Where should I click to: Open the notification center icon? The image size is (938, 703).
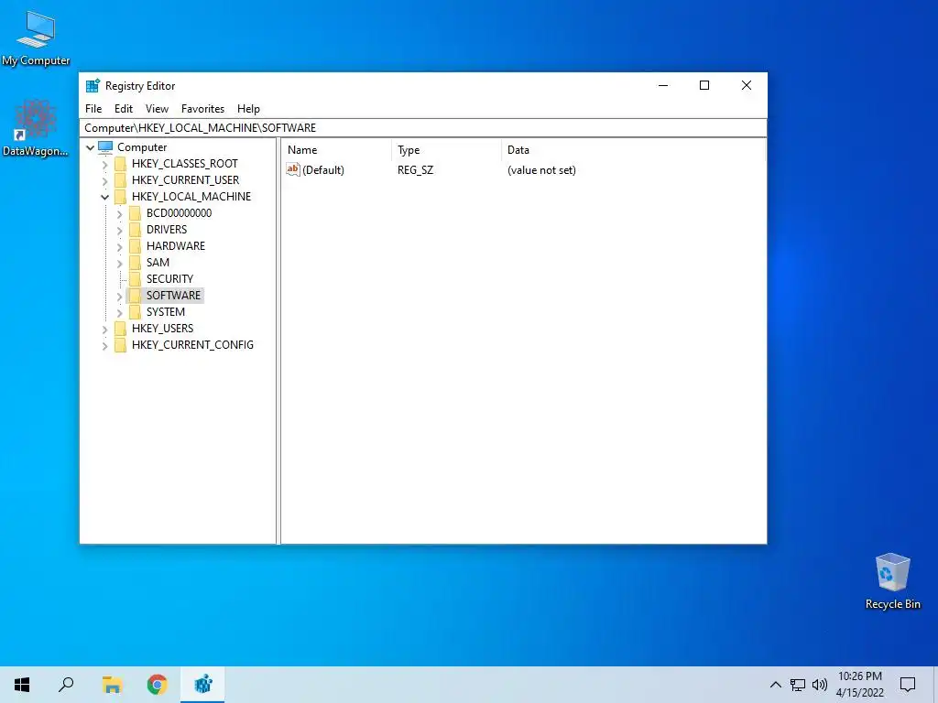coord(908,685)
